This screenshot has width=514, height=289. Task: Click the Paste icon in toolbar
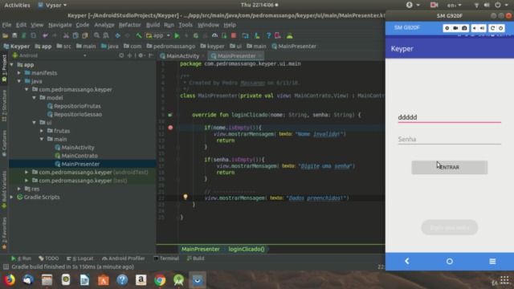85,35
